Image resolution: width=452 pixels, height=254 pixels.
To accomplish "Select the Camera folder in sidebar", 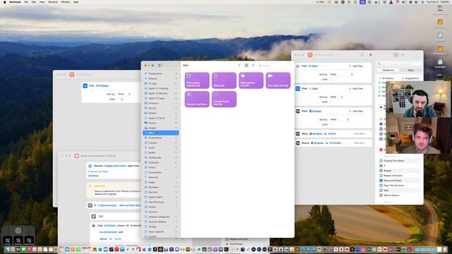I will (x=161, y=143).
